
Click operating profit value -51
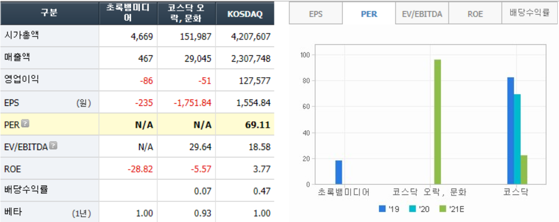pyautogui.click(x=205, y=81)
